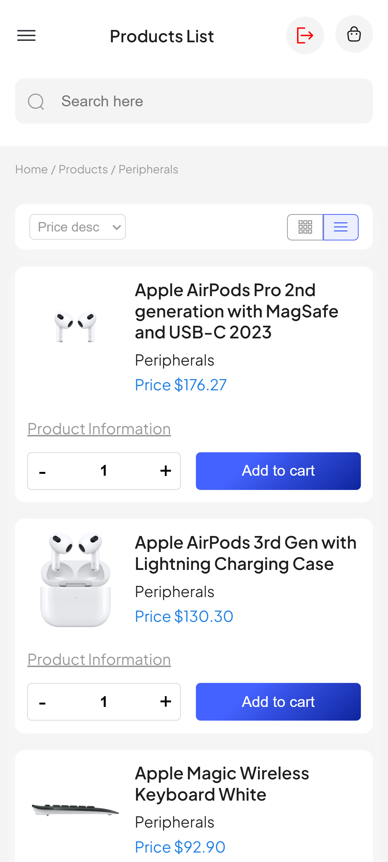Add AirPods Pro 2nd generation to cart
The image size is (388, 862).
point(278,471)
